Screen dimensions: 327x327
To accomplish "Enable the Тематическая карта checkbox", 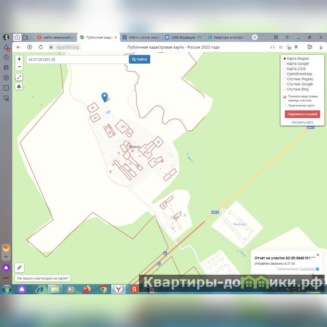I will point(285,105).
